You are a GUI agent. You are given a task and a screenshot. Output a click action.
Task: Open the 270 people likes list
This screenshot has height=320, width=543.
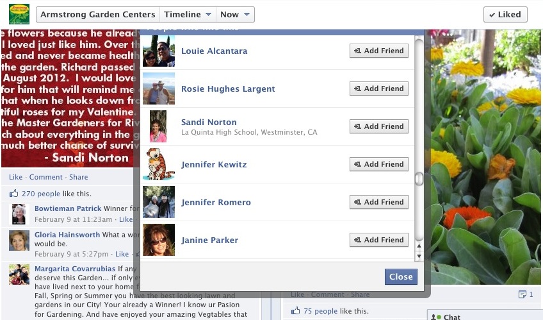point(41,194)
